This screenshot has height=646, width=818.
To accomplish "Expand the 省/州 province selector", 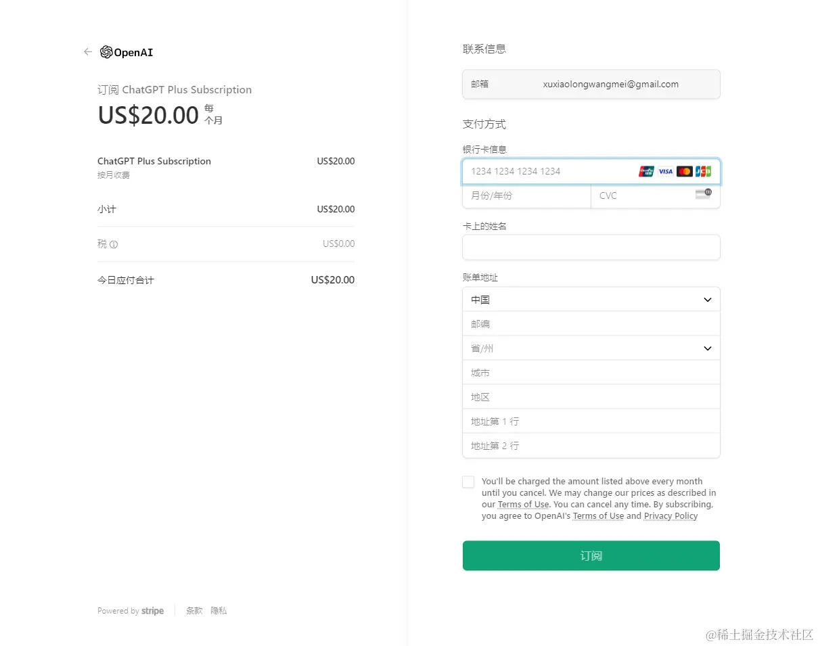I will (591, 348).
